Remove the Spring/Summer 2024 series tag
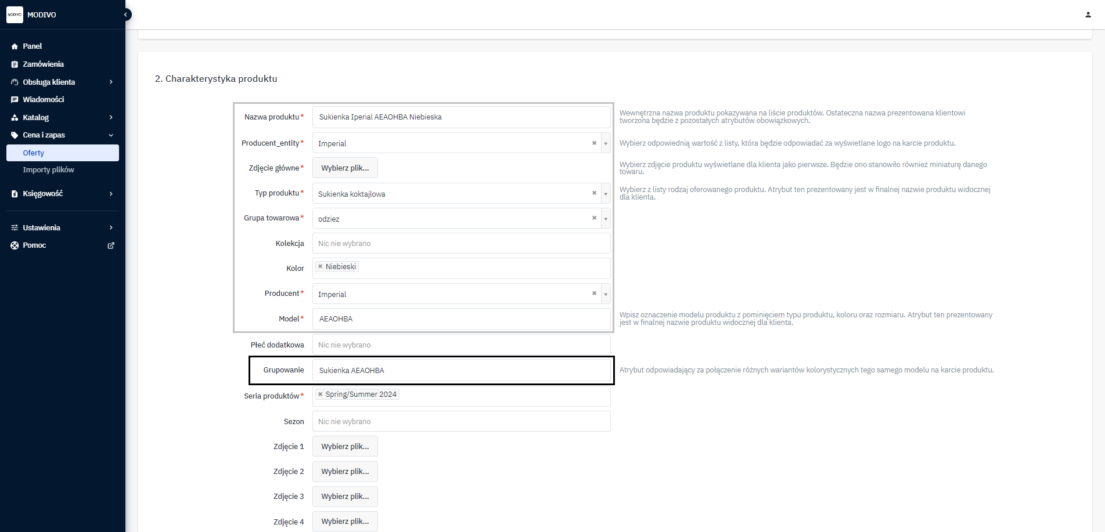Image resolution: width=1105 pixels, height=532 pixels. 320,395
